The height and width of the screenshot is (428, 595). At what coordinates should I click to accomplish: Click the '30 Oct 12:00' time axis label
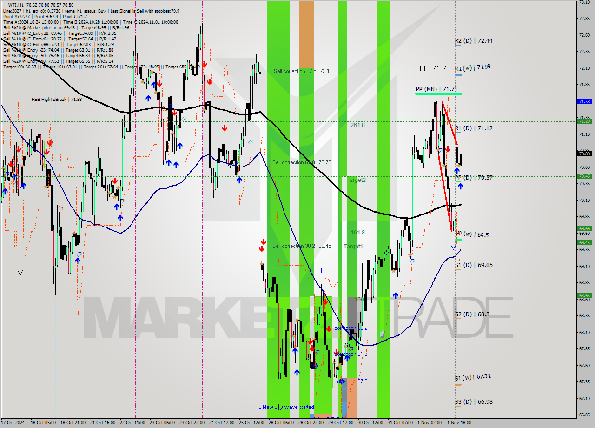click(370, 423)
